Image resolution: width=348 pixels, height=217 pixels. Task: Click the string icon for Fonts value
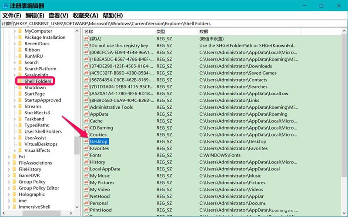point(86,155)
